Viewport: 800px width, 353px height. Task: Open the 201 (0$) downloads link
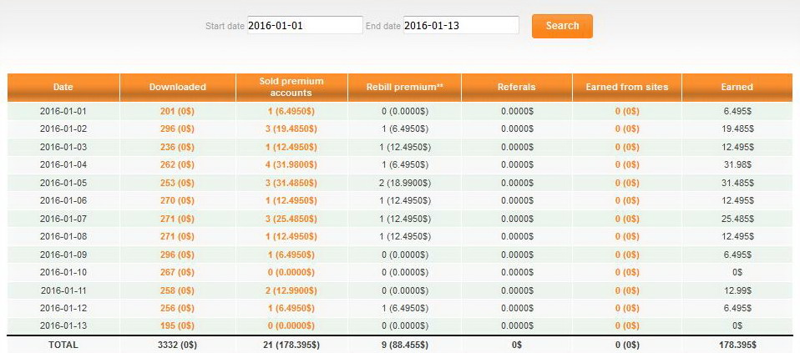pyautogui.click(x=177, y=110)
